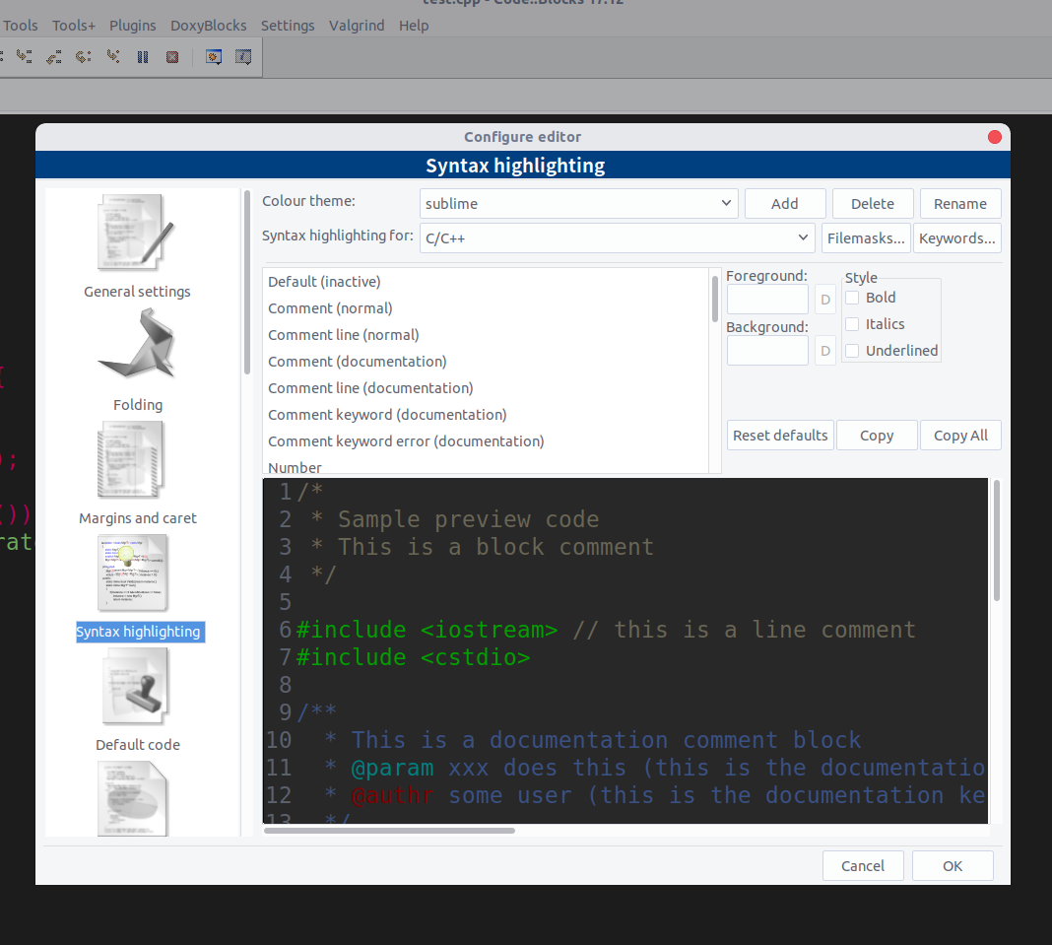
Task: Click the Rename colour theme button
Action: point(960,203)
